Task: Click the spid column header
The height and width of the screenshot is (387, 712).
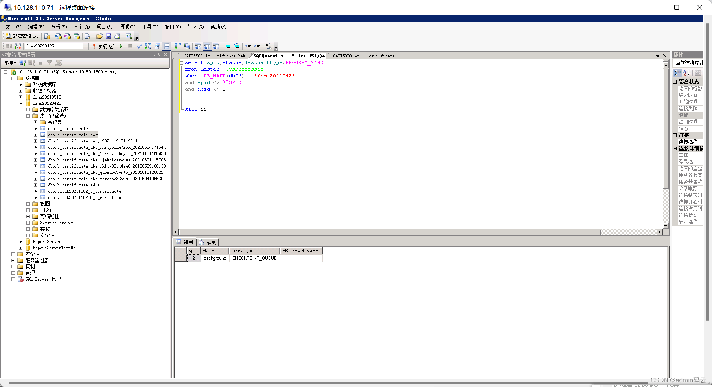Action: [193, 251]
